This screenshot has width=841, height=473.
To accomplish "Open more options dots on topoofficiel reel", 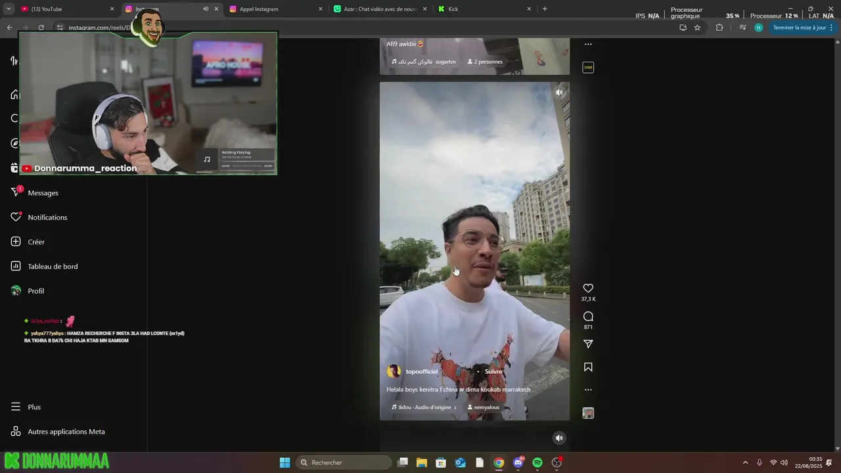I will tap(588, 390).
